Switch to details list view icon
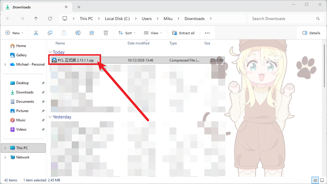Screen dimensions: 327x184 tap(315, 180)
